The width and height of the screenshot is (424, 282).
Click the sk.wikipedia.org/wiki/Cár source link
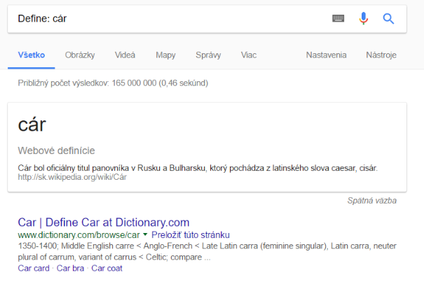pos(72,177)
